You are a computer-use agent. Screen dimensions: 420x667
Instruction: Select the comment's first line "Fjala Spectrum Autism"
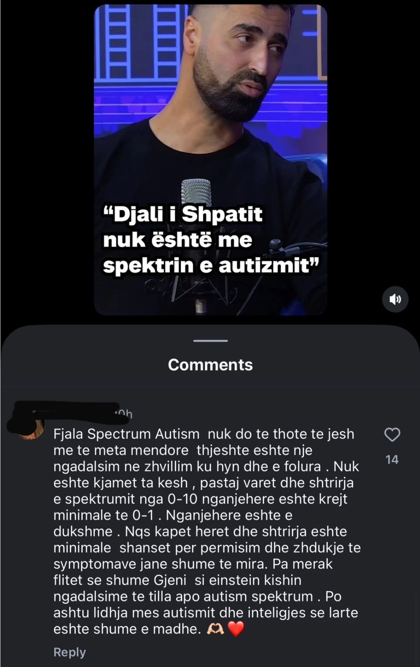click(x=126, y=434)
